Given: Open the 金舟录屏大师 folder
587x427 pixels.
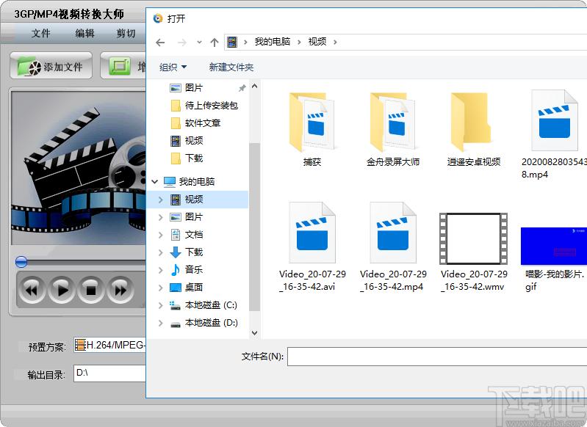Looking at the screenshot, I should 393,123.
